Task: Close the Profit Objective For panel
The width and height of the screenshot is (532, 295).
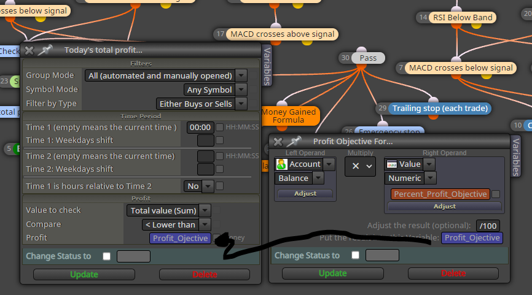Action: [x=278, y=142]
